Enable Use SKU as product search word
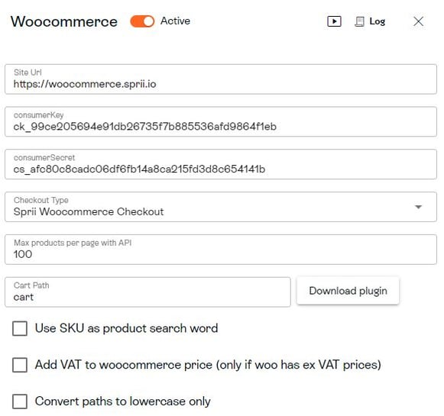444x416 pixels. point(20,328)
